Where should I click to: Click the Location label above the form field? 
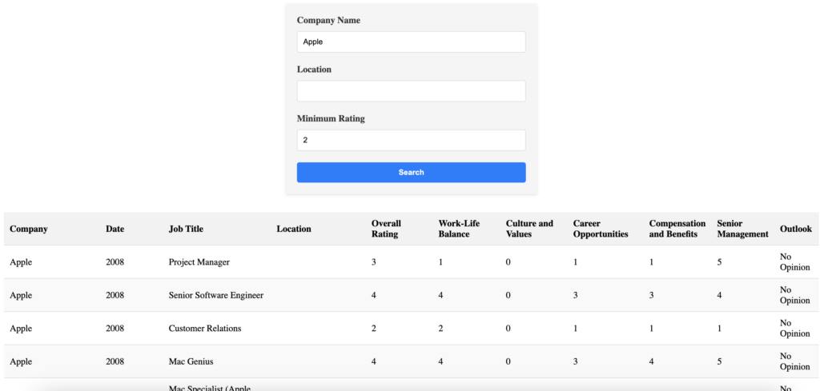tap(314, 70)
